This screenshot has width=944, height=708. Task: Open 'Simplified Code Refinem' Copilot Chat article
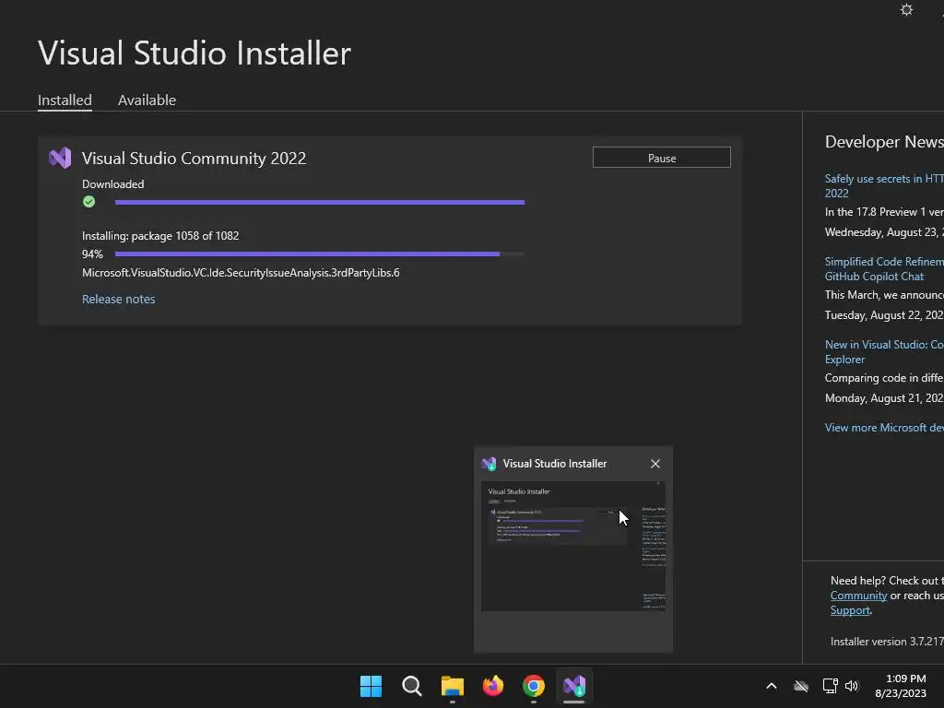pyautogui.click(x=884, y=268)
